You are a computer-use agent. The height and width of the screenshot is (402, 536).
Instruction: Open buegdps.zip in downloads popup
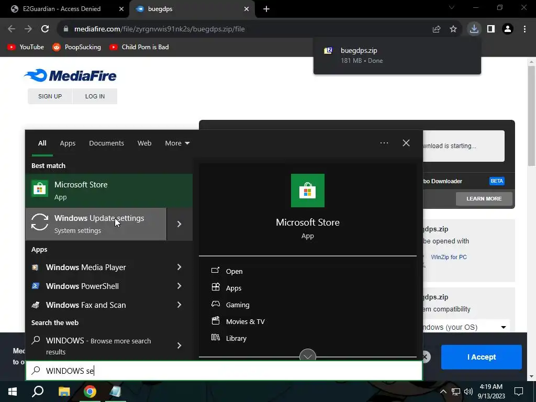coord(397,55)
